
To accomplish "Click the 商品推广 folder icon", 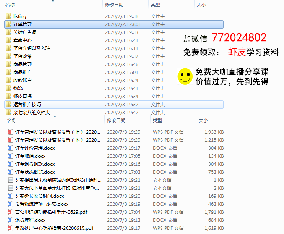I will point(8,72).
